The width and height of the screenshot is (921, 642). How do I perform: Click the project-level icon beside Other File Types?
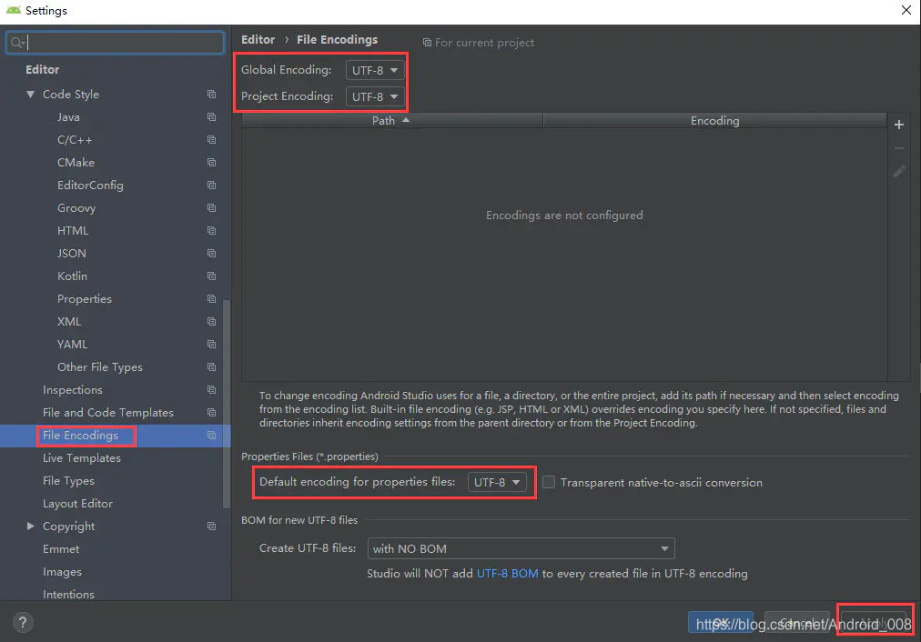click(211, 366)
